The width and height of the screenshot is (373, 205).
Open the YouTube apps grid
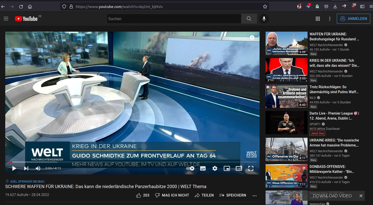[x=318, y=19]
